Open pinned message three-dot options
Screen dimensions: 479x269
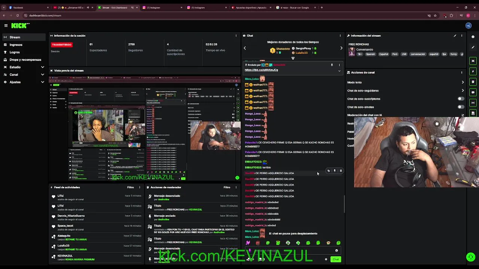(339, 65)
